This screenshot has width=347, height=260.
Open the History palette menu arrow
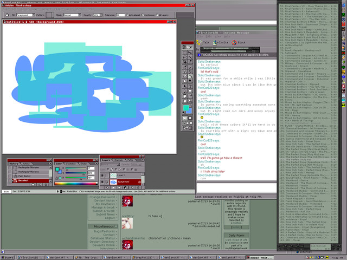pos(50,164)
